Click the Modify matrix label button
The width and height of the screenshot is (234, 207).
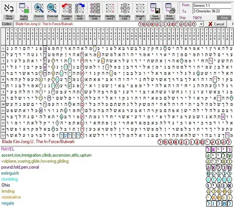24,18
